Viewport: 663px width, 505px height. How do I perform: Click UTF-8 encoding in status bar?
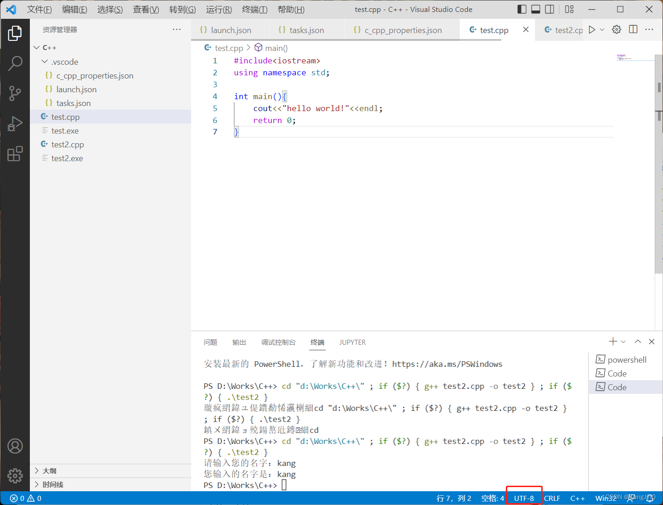tap(524, 498)
